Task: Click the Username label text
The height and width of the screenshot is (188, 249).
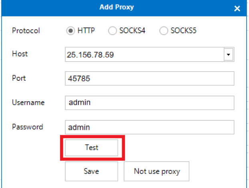Action: point(28,102)
